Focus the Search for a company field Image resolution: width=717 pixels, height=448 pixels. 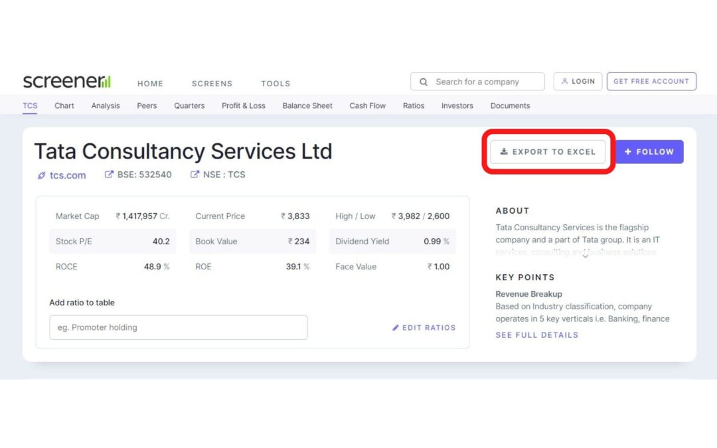477,82
